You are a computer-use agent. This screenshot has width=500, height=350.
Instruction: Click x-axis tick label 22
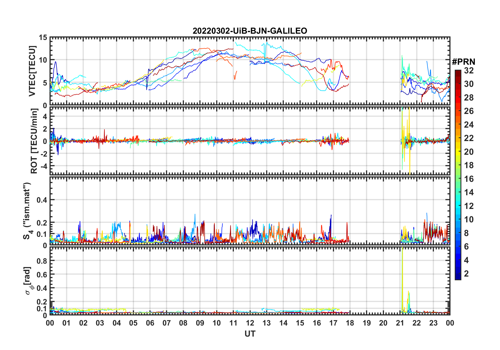click(417, 323)
